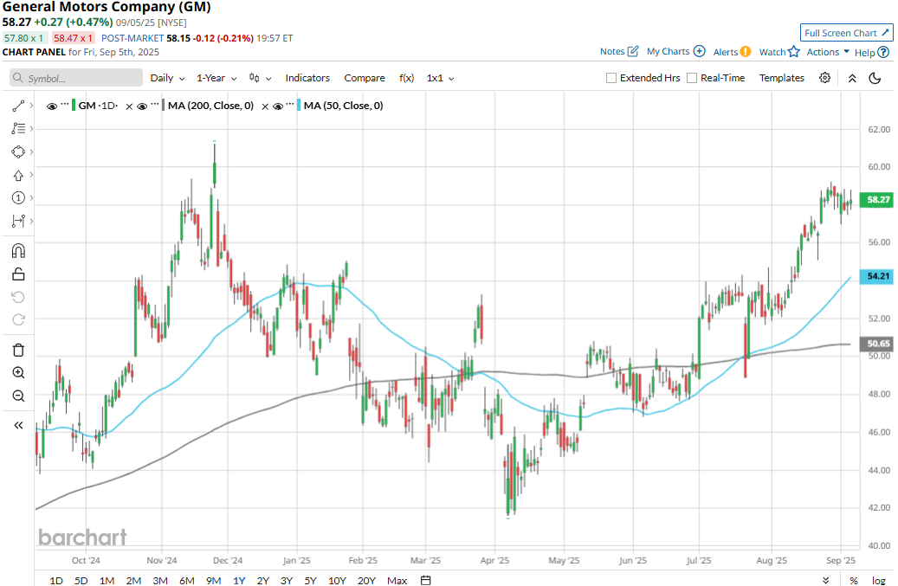
Task: Click the Help question mark icon
Action: (883, 52)
